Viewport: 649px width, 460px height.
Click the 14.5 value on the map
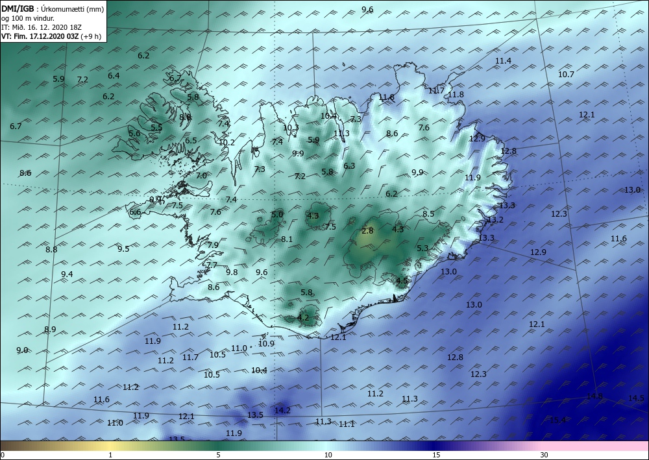pos(636,398)
